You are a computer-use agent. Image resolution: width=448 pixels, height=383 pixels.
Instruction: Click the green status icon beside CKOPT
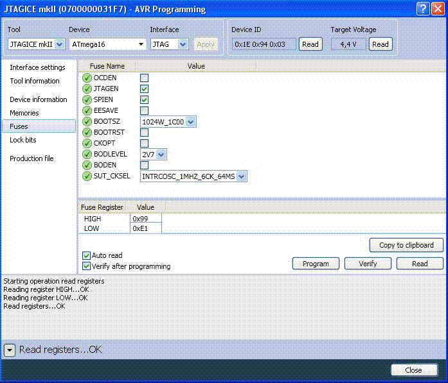(87, 143)
